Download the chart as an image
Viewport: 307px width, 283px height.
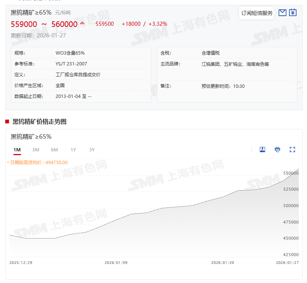[262, 150]
